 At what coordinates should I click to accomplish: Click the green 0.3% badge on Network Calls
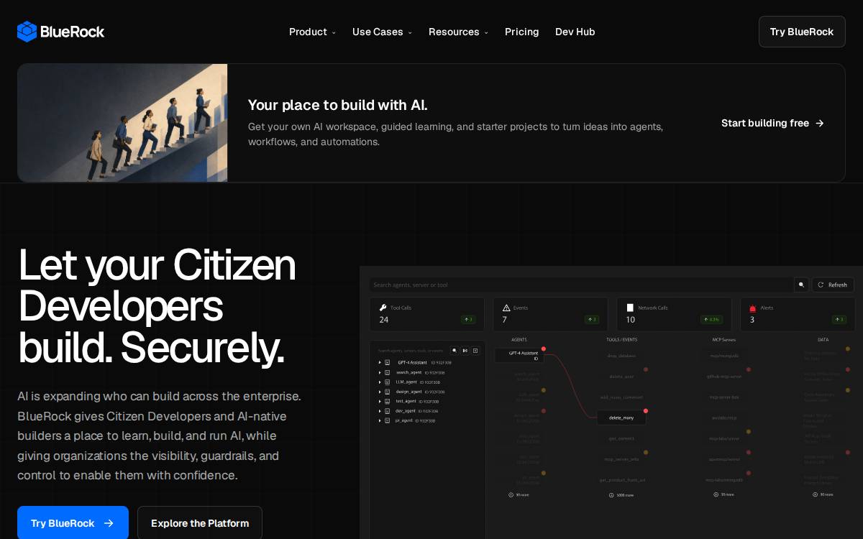711,319
